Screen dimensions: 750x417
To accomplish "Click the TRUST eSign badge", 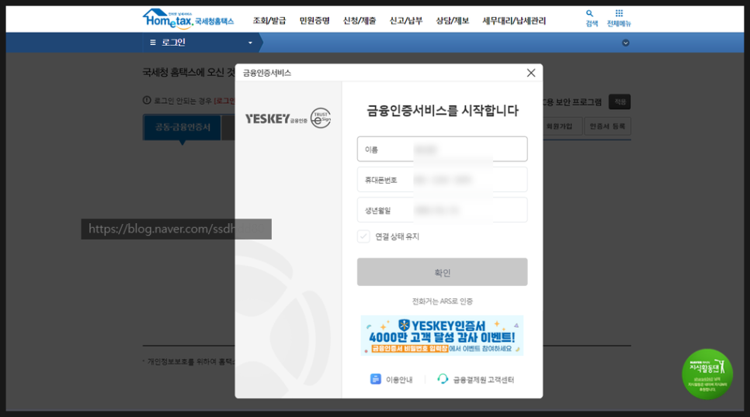I will click(321, 118).
